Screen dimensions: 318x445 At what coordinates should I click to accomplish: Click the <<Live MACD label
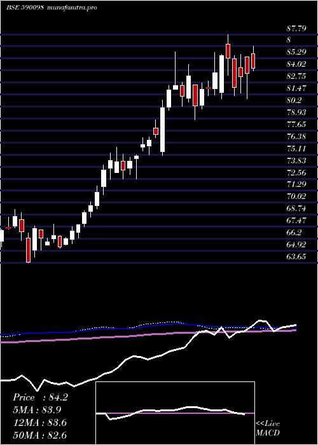[x=268, y=428]
